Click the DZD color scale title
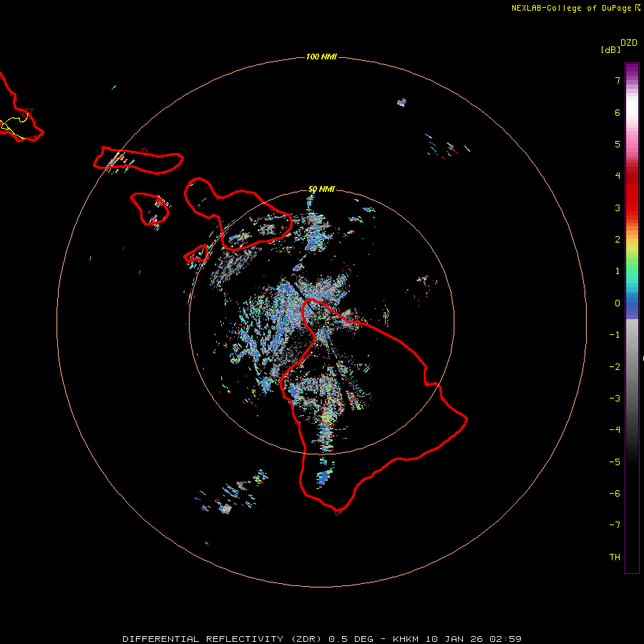 (x=629, y=43)
